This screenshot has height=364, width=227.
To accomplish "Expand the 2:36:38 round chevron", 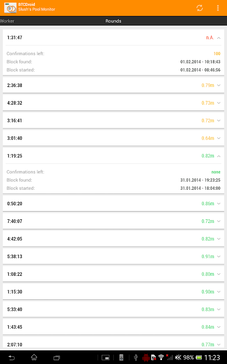I will 219,86.
